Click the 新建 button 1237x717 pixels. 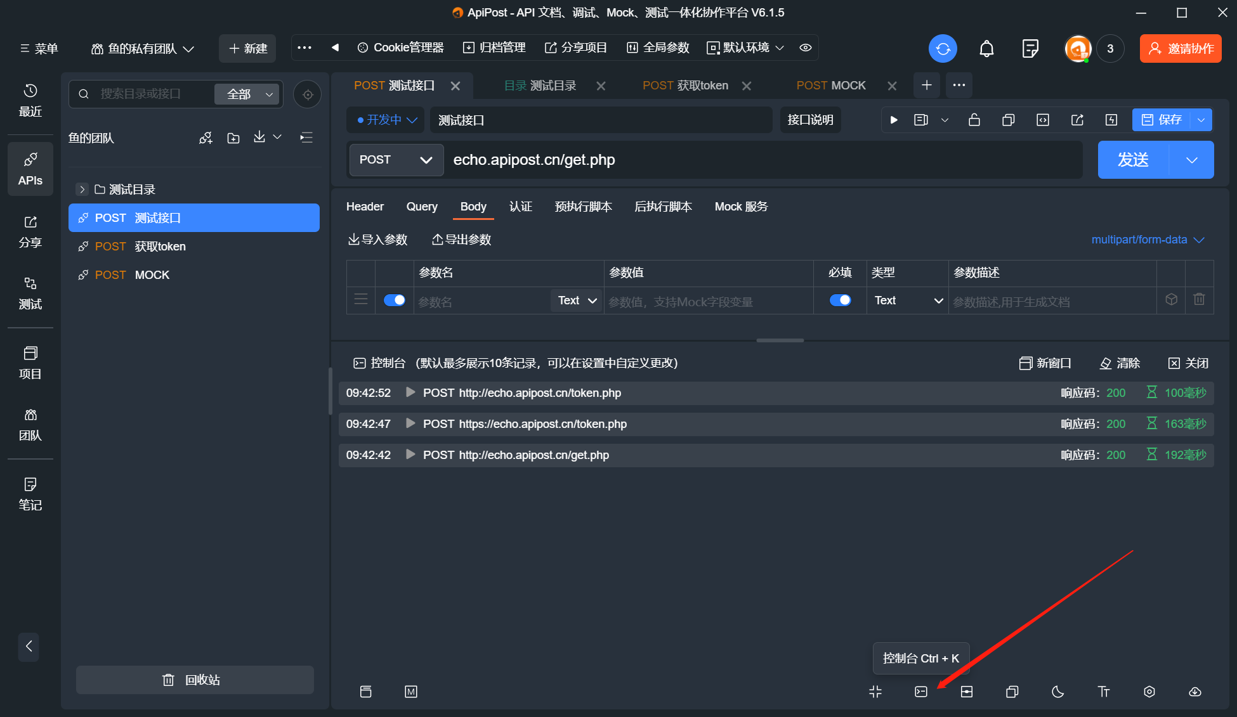(247, 49)
